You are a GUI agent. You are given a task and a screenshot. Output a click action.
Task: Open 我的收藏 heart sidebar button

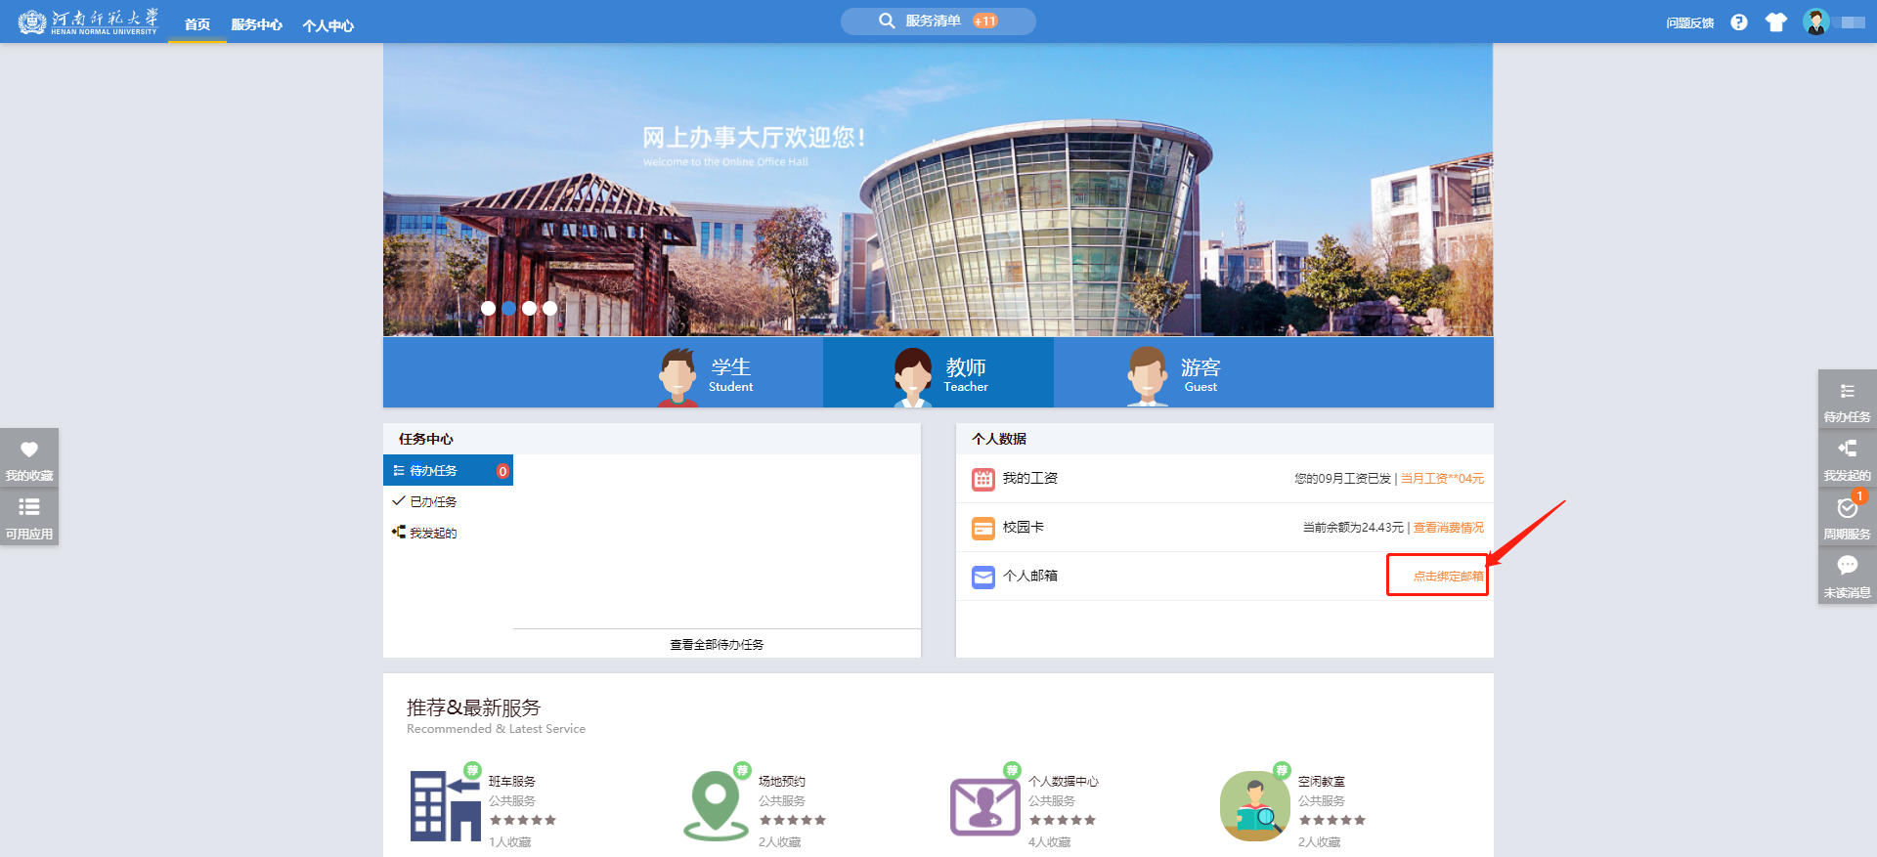pyautogui.click(x=29, y=457)
